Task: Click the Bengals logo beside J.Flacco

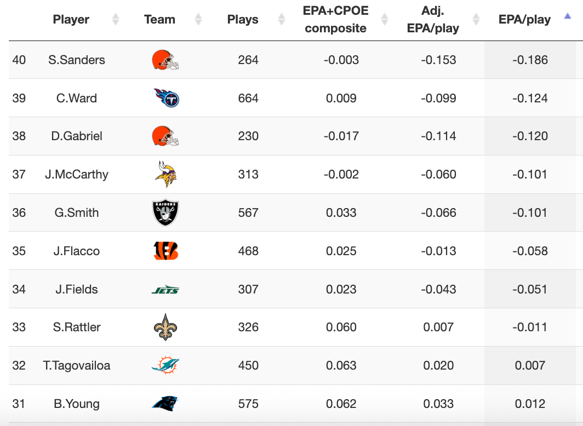Action: point(165,251)
